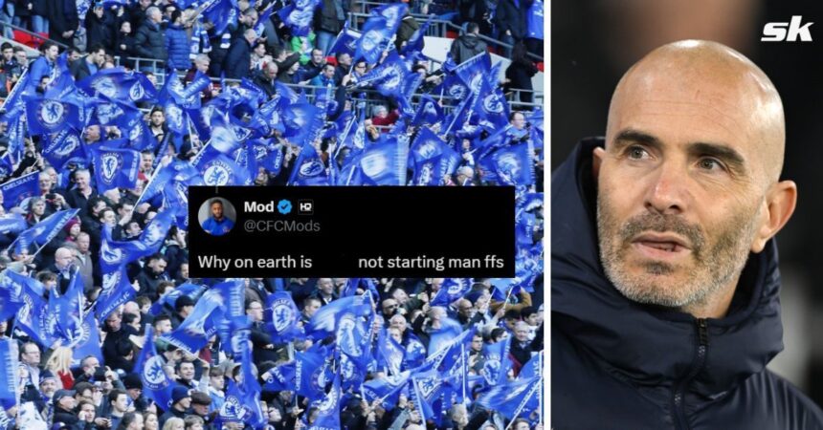The image size is (823, 430).
Task: Open the crowd photo of blue flags
Action: tap(272, 215)
